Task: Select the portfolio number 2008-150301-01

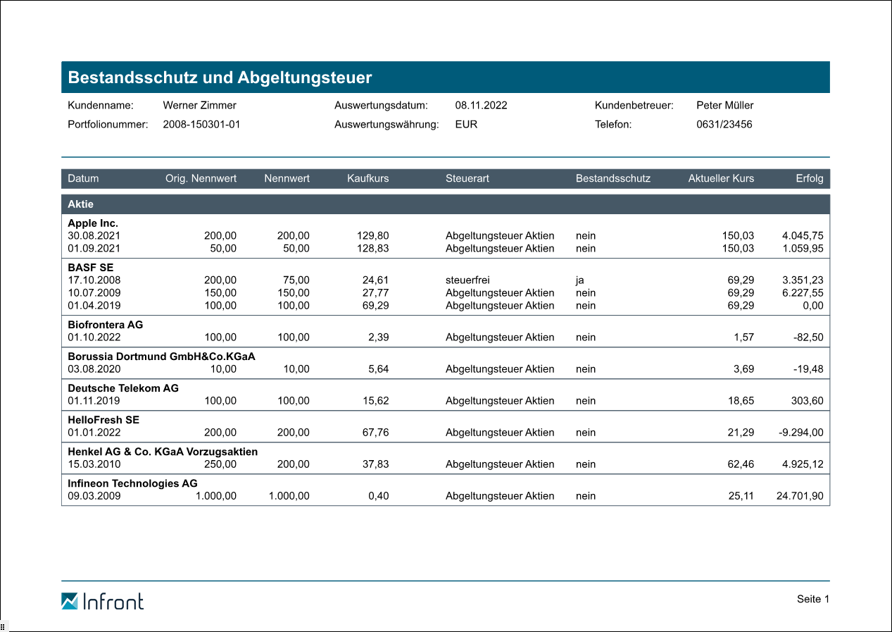Action: (x=201, y=125)
